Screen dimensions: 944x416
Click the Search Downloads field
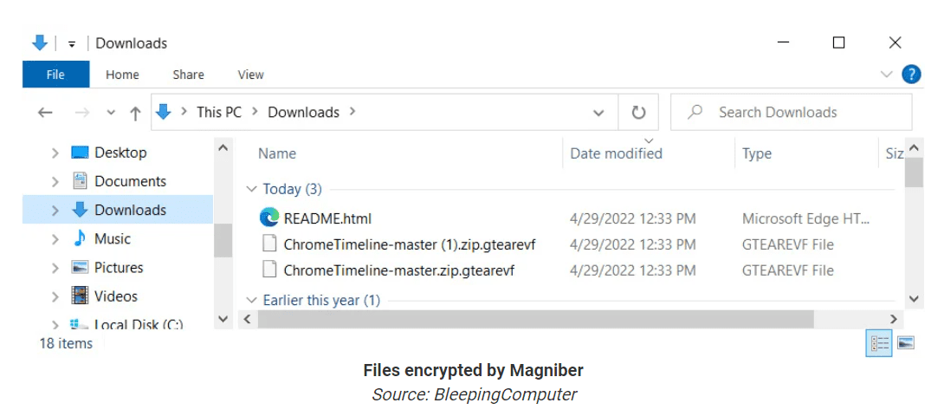pyautogui.click(x=791, y=112)
